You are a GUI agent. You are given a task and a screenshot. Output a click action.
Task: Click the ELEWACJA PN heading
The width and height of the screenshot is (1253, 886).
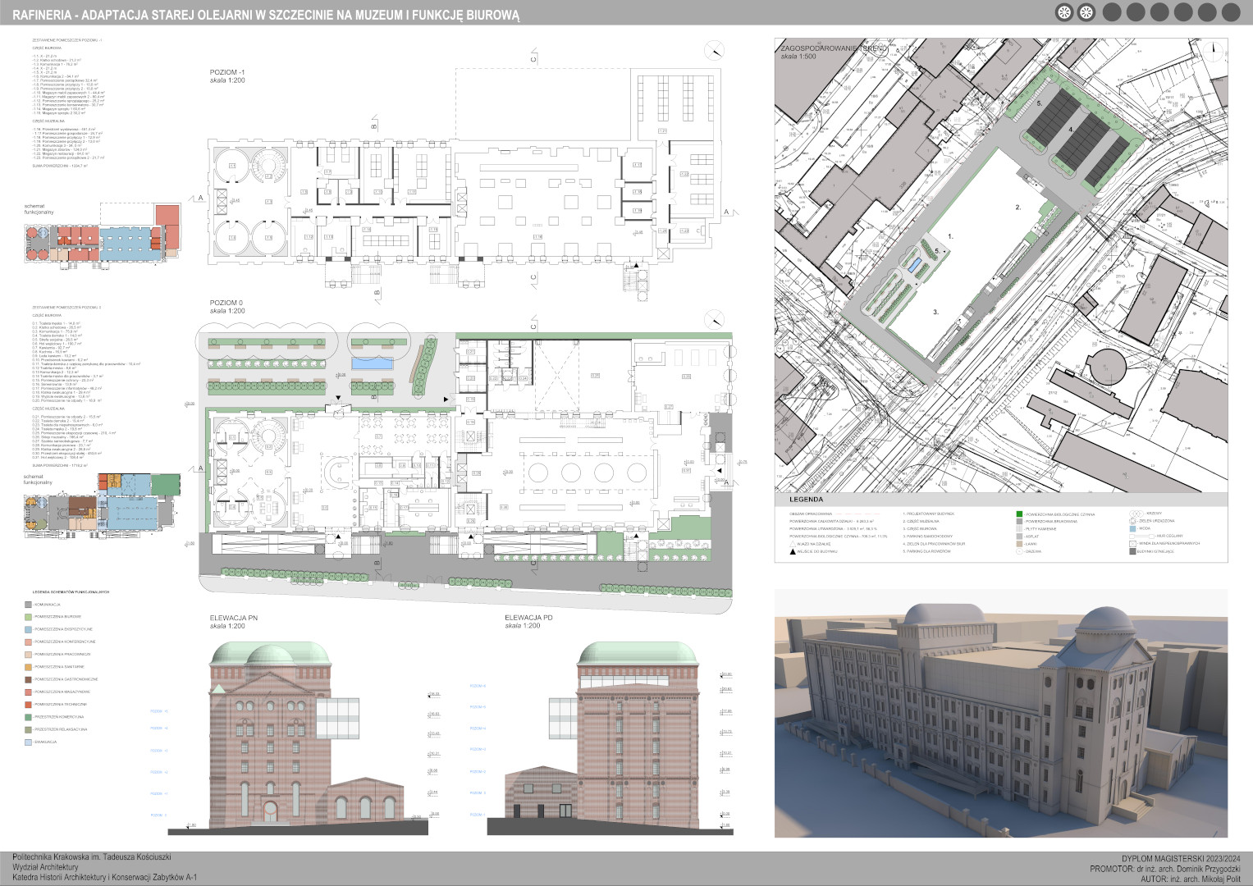tap(234, 617)
